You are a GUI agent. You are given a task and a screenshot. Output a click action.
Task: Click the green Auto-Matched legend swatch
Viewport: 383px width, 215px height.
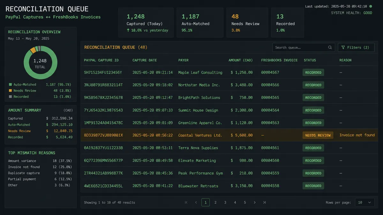click(10, 85)
